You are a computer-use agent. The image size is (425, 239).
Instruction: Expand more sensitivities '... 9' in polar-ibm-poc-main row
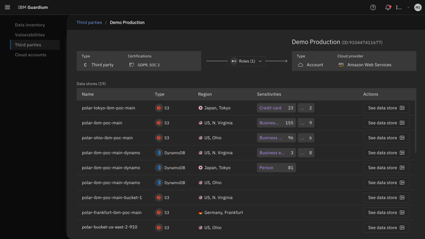(x=306, y=123)
